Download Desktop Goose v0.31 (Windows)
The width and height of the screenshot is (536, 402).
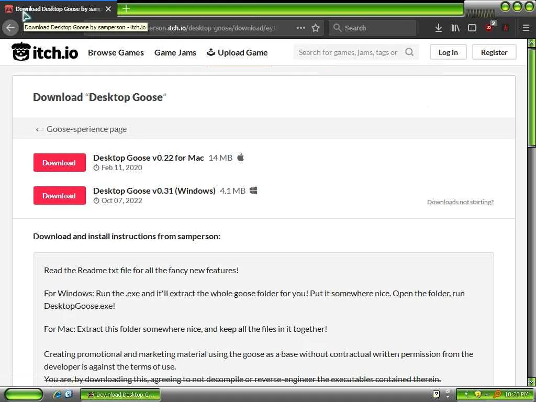coord(60,196)
